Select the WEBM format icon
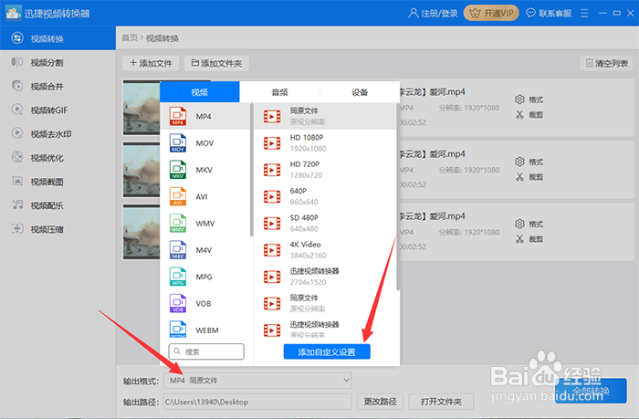 (x=178, y=330)
